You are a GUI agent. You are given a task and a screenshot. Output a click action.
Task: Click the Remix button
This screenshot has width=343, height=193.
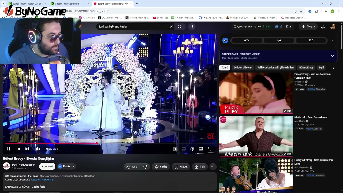coord(64,166)
